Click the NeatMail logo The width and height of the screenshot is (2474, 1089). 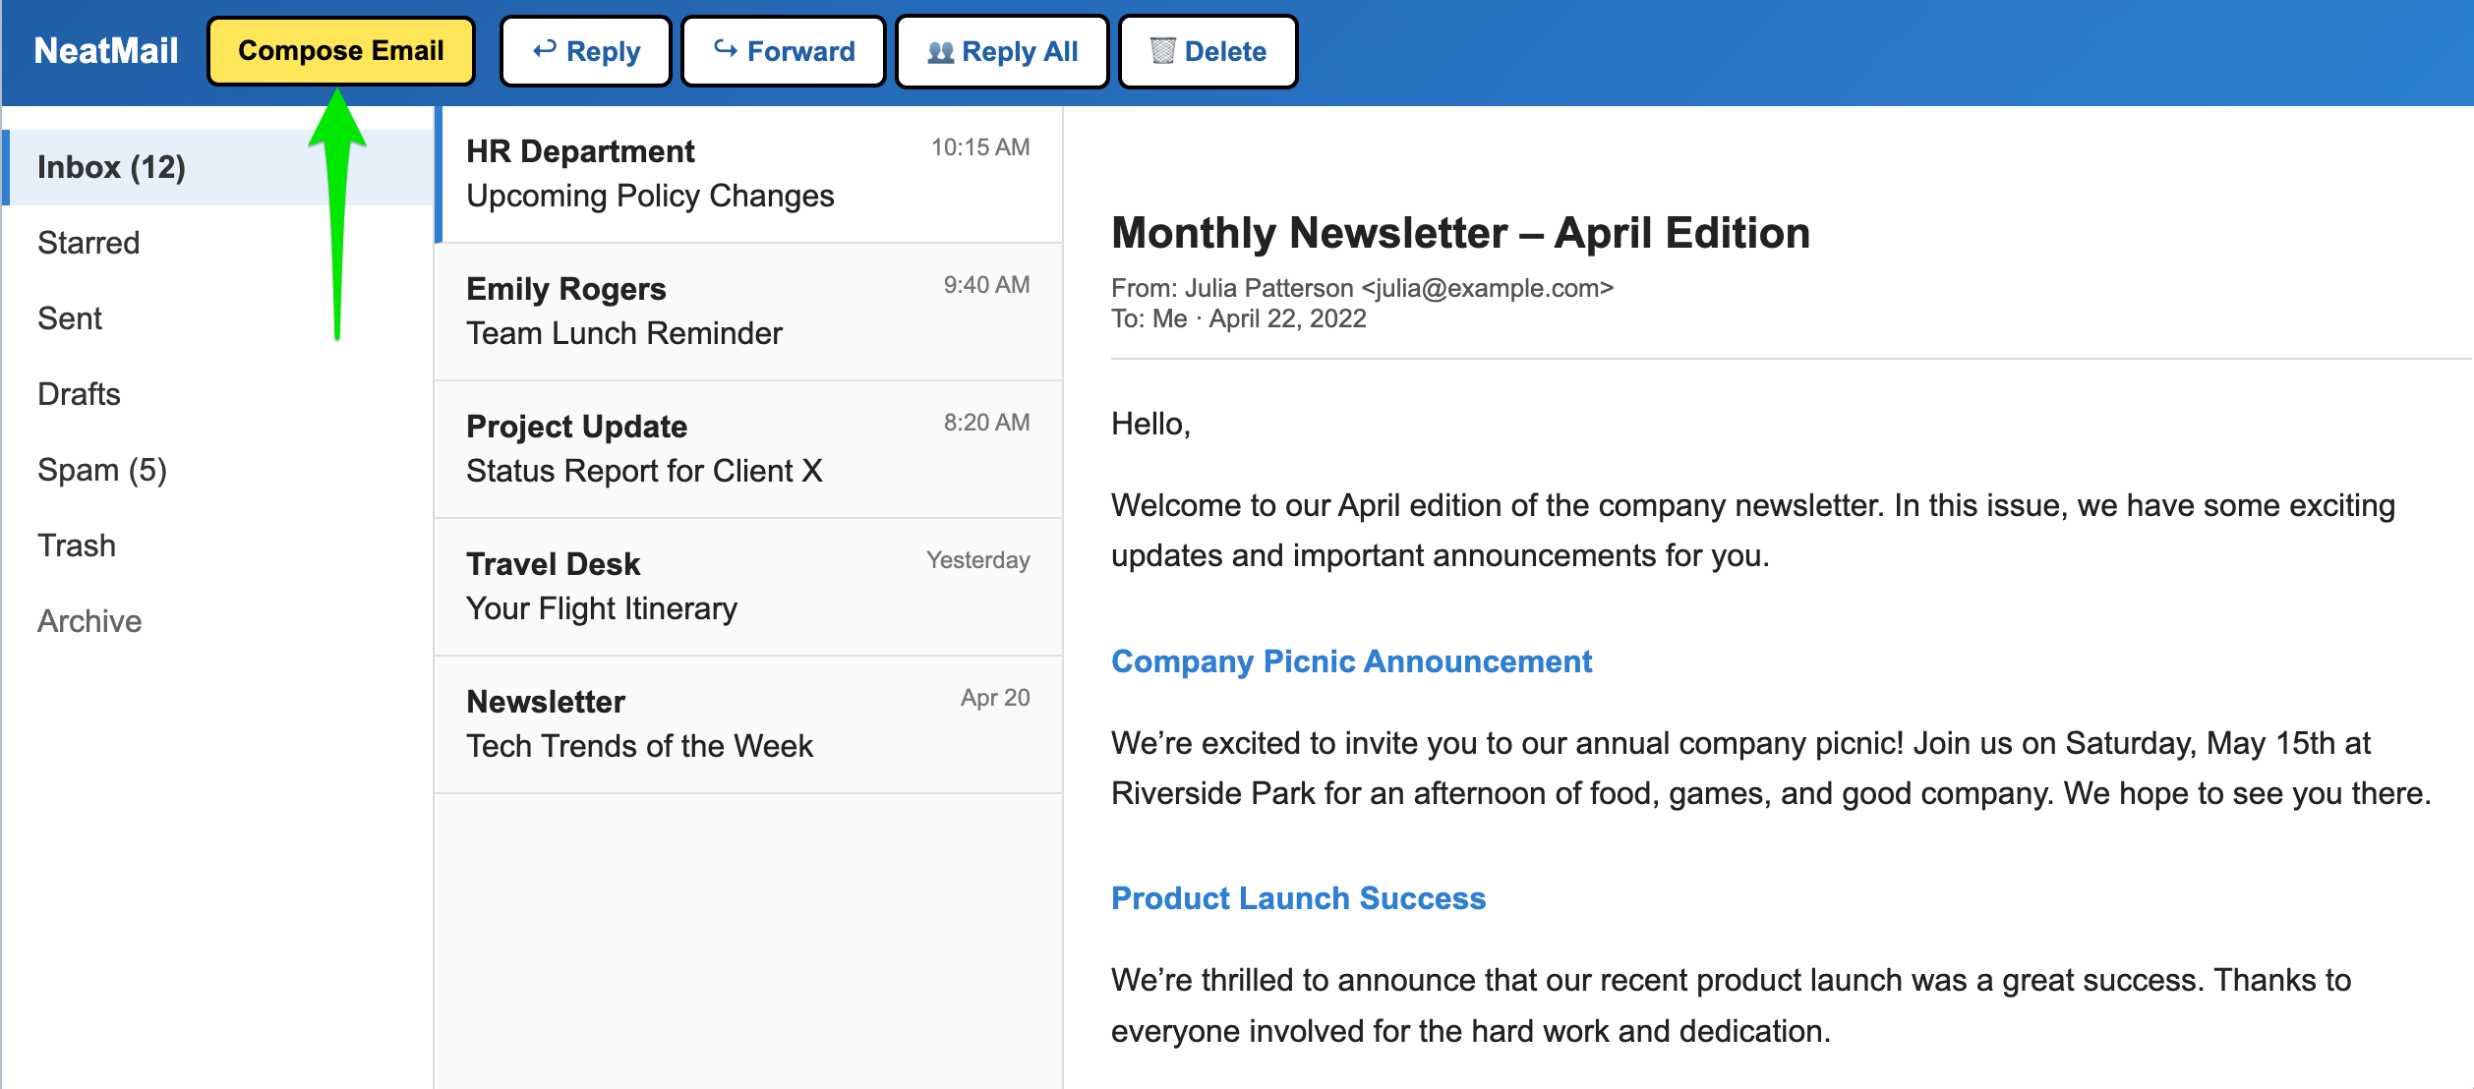[x=104, y=48]
